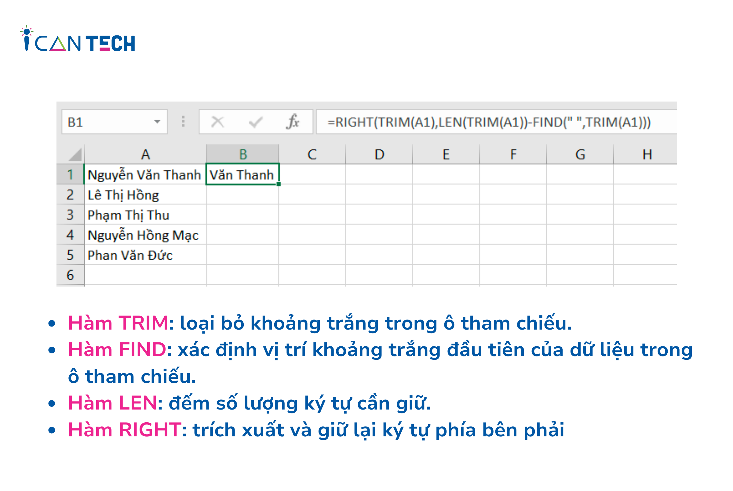Click the formula bar resize dots handle
The image size is (733, 491).
click(183, 121)
